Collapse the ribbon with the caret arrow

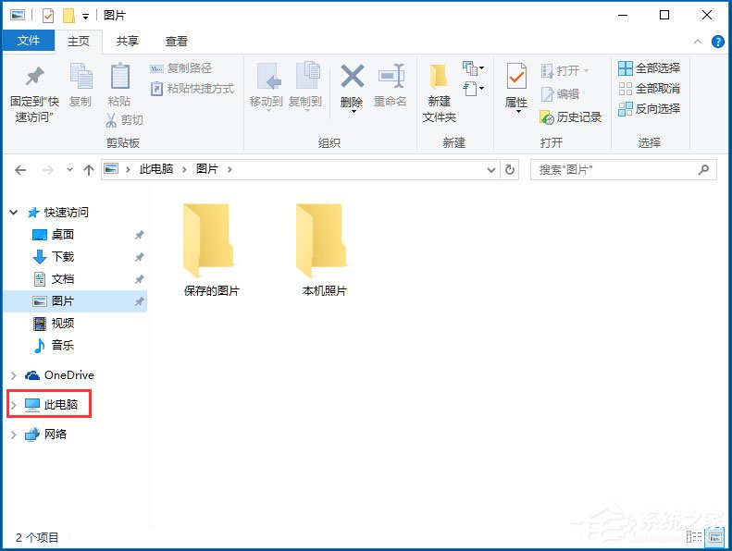tap(698, 42)
